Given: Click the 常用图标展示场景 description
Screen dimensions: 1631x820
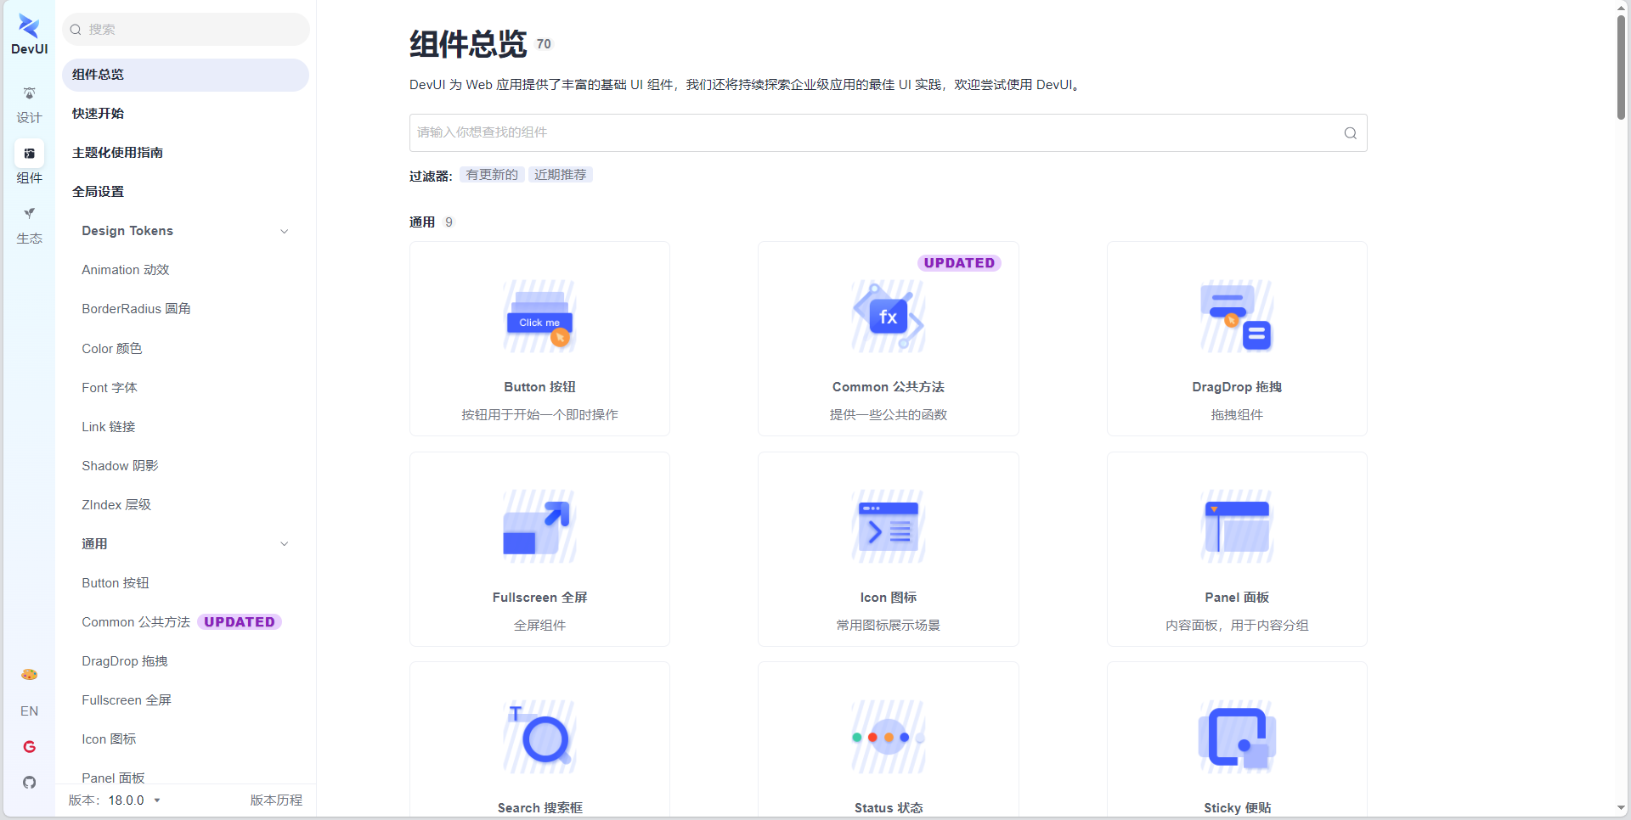Looking at the screenshot, I should pos(888,626).
